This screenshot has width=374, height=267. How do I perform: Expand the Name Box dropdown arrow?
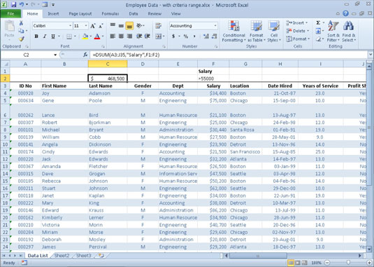click(55, 55)
